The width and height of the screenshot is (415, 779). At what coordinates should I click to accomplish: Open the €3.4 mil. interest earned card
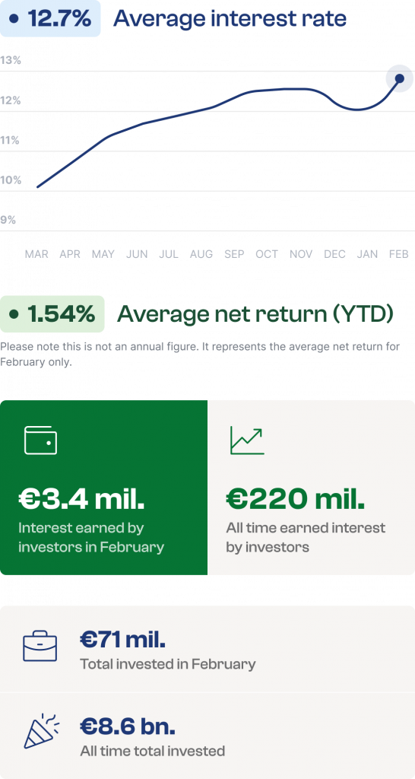pos(103,488)
